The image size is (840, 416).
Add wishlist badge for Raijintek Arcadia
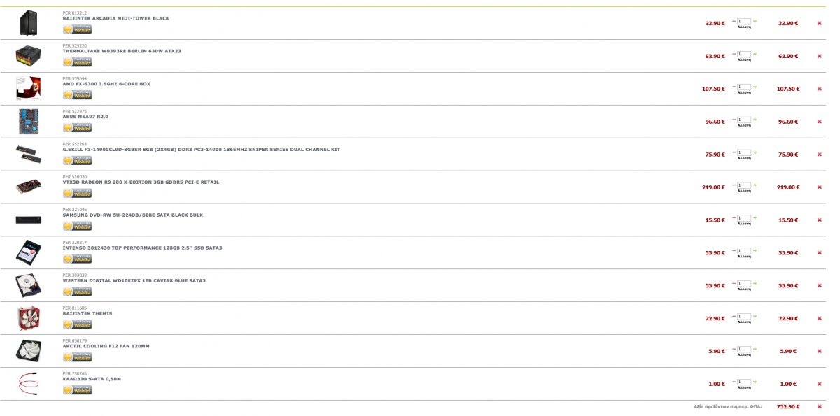click(x=77, y=29)
